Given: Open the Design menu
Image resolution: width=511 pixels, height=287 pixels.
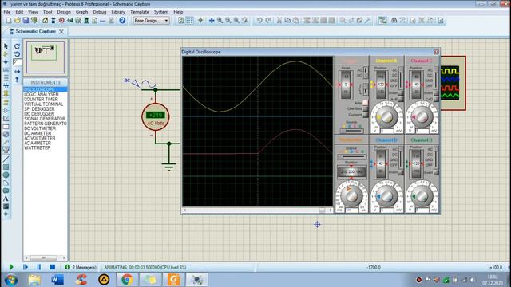Looking at the screenshot, I should (x=64, y=12).
